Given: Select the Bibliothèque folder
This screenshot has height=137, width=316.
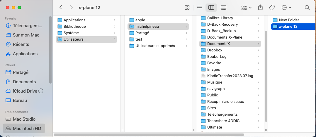Looking at the screenshot, I should pos(86,26).
